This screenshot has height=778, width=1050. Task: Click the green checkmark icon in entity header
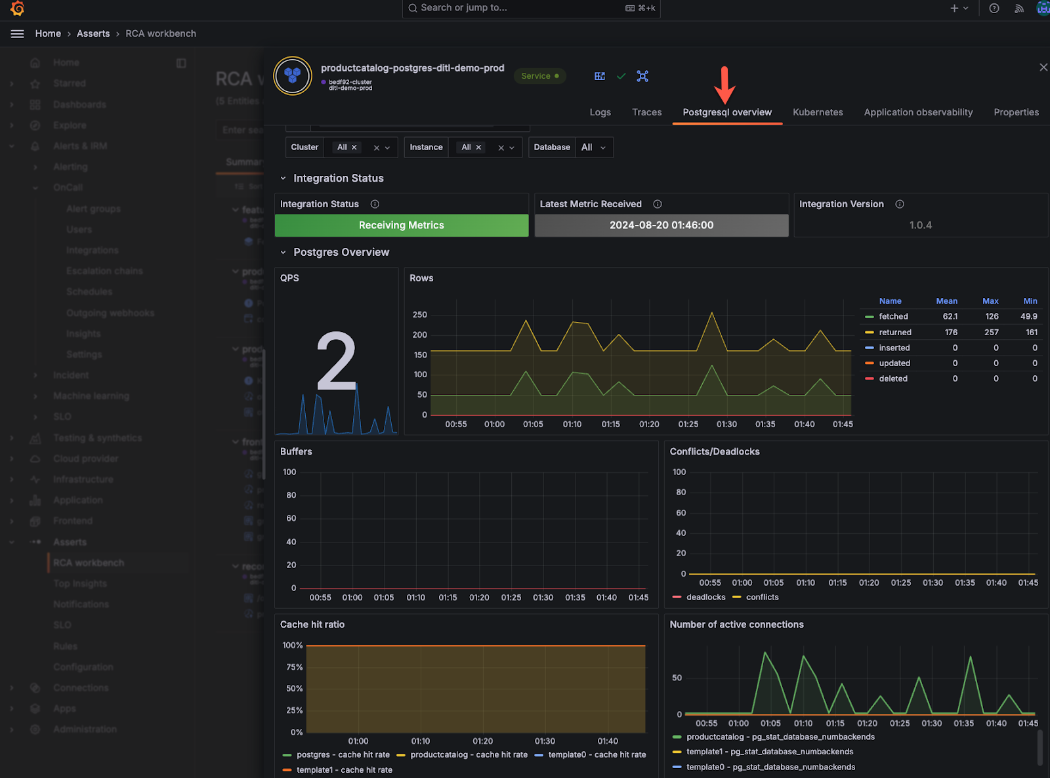[x=621, y=76]
